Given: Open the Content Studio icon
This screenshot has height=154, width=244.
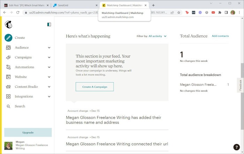Looking at the screenshot, I should click(x=8, y=87).
